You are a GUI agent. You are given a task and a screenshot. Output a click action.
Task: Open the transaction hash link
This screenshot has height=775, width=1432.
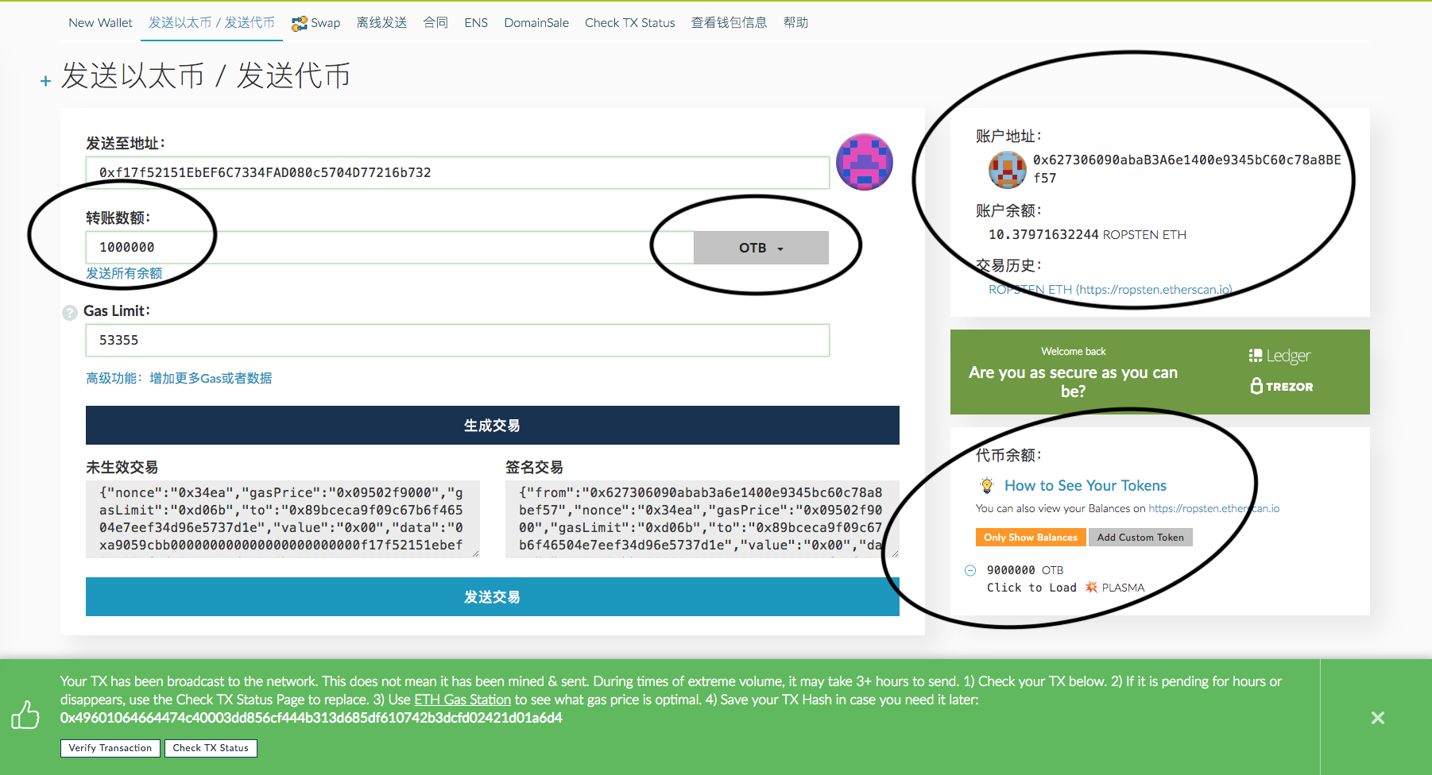pos(312,718)
